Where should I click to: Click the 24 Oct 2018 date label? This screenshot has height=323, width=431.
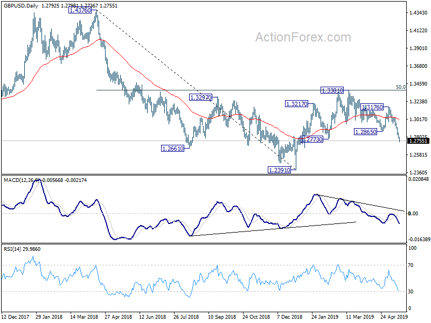point(256,317)
